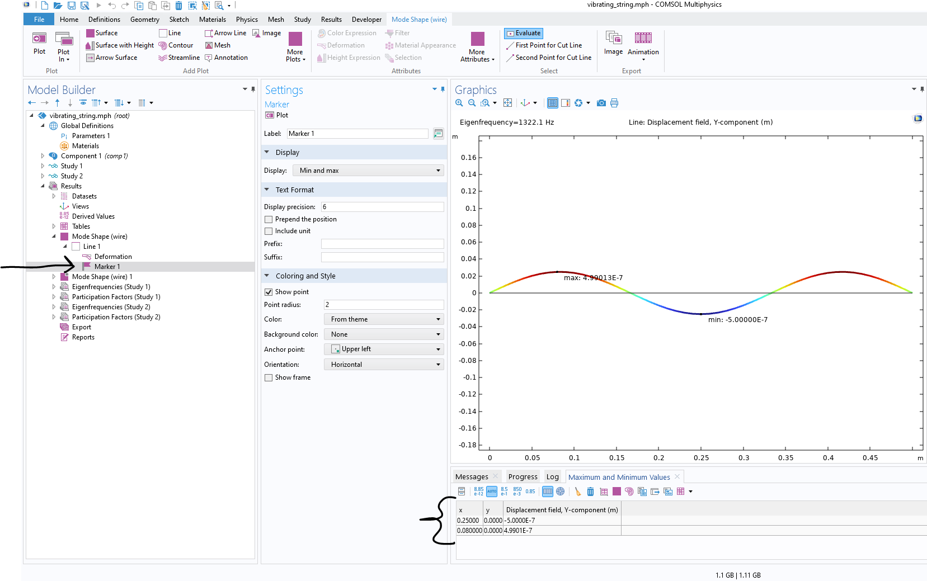
Task: Take a snapshot with the camera icon
Action: coord(601,103)
